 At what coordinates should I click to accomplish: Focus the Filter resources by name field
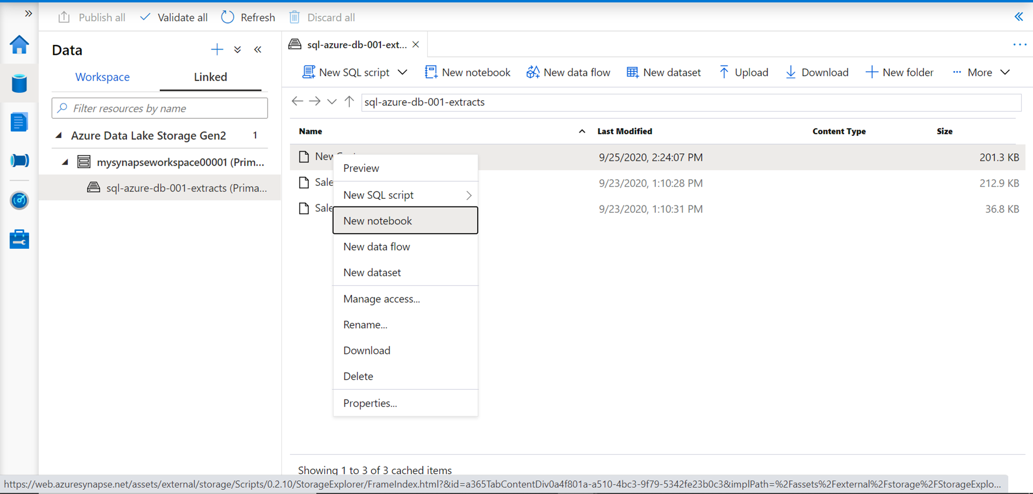160,108
